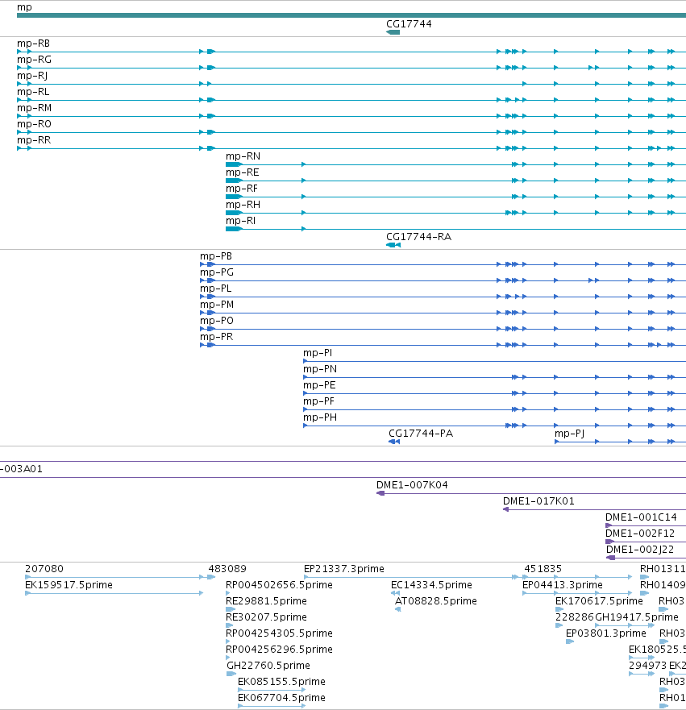Click the CG17744 gene arrow glyph
The height and width of the screenshot is (710, 686).
point(393,32)
